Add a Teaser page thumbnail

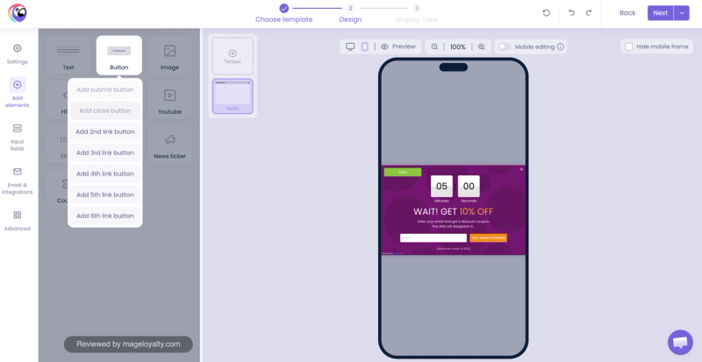click(x=233, y=56)
